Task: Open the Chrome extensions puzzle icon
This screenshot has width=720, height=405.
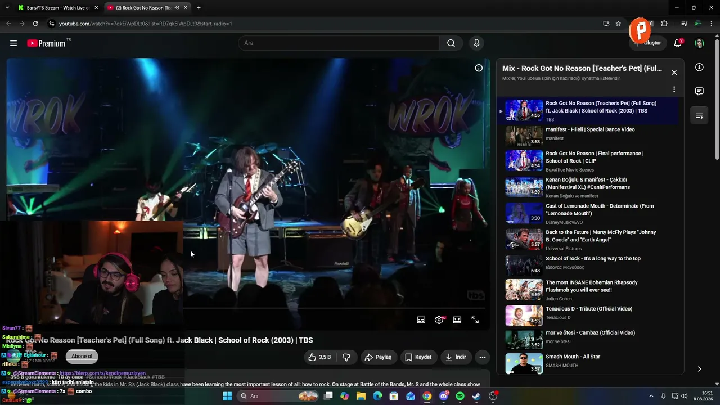Action: coord(664,24)
